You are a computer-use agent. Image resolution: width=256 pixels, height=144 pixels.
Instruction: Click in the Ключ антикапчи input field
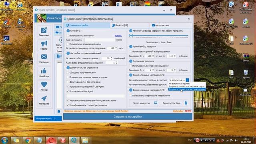pos(100,40)
